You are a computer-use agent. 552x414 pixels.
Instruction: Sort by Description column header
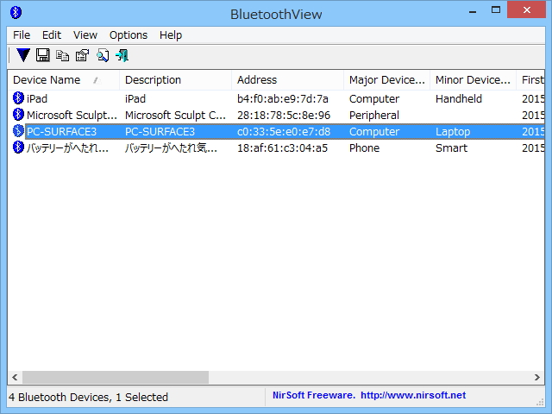[175, 80]
